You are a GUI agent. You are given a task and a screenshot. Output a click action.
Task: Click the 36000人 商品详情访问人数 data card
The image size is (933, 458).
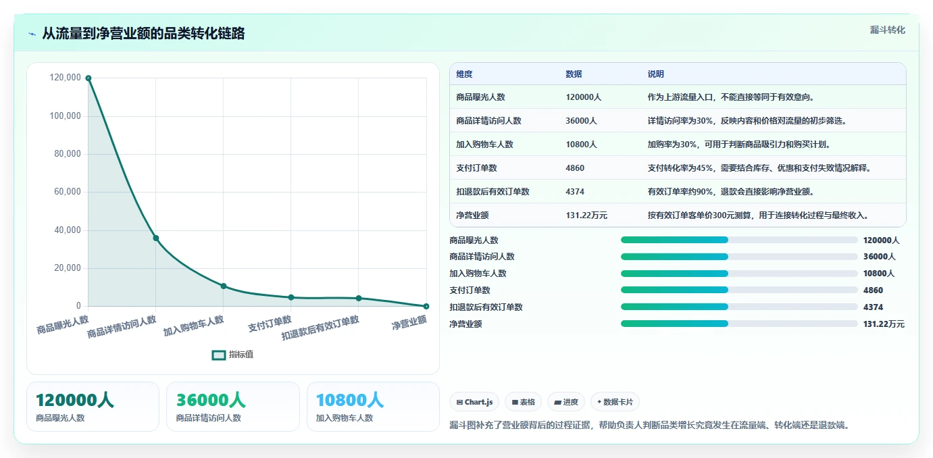click(232, 407)
